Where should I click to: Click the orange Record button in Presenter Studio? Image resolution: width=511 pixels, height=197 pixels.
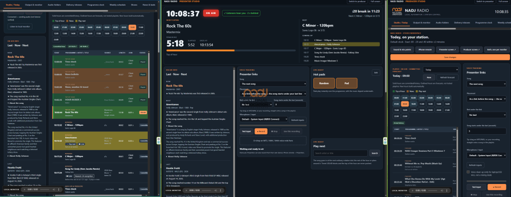coord(260,131)
